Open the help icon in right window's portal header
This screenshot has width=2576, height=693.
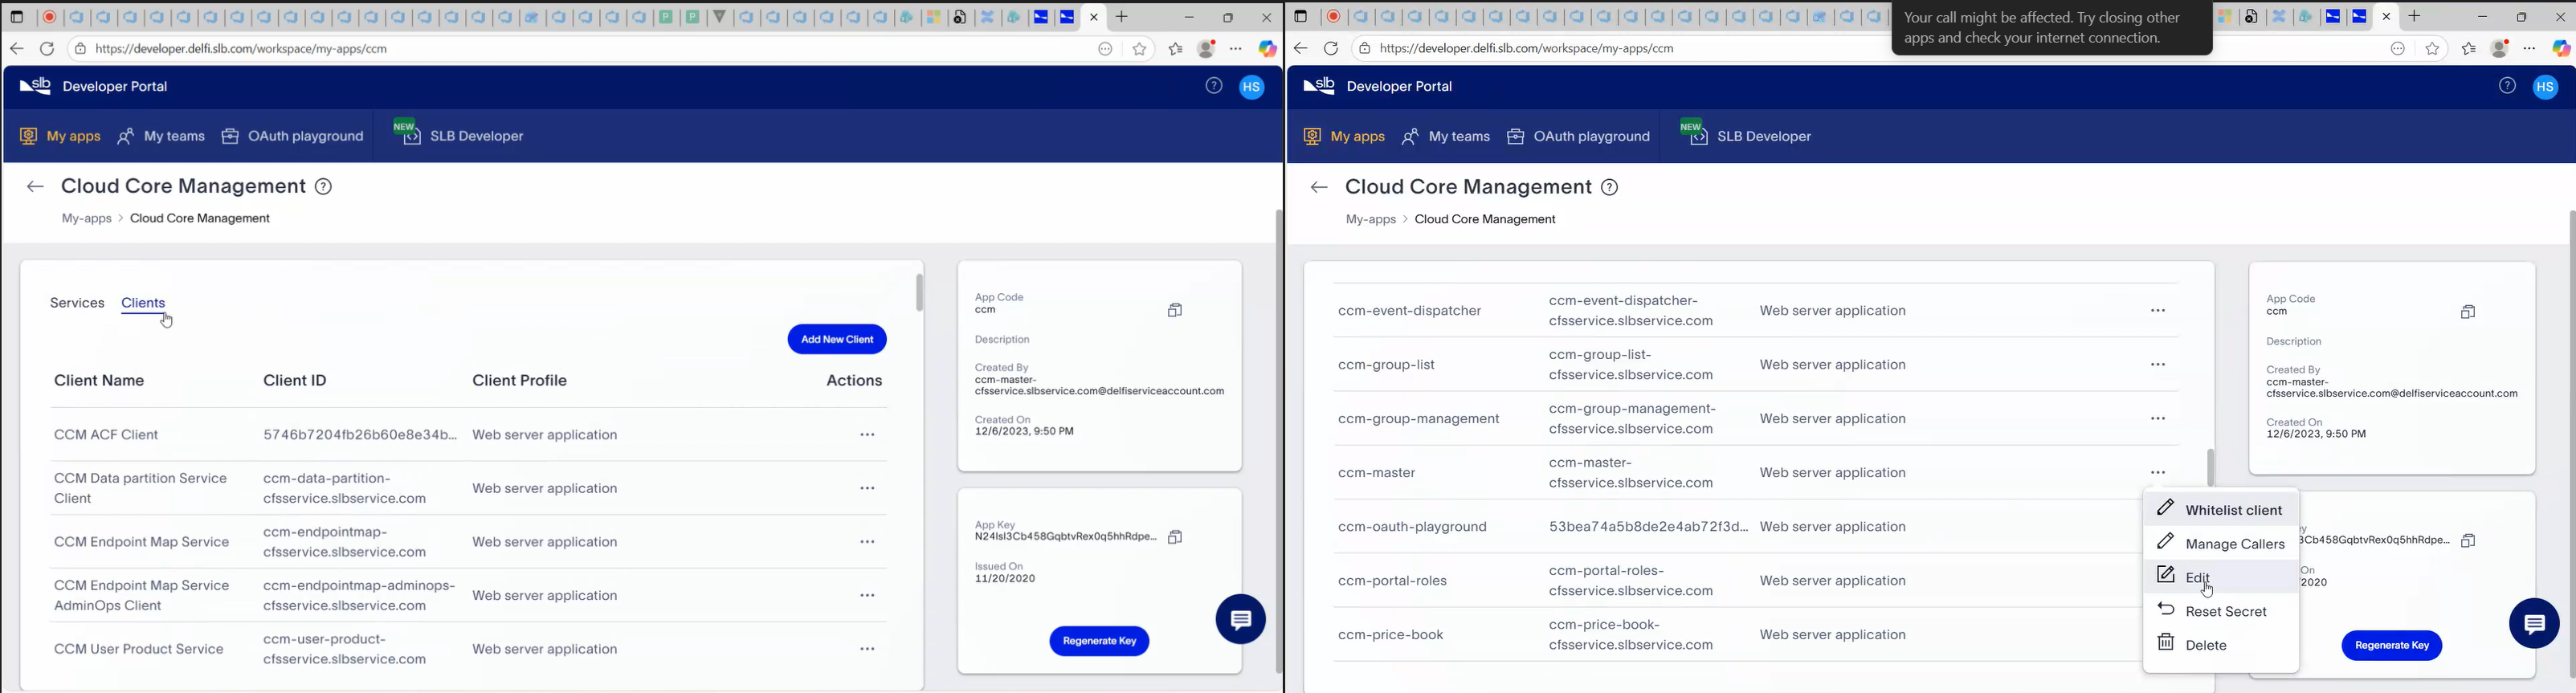coord(2507,87)
